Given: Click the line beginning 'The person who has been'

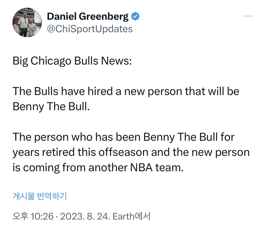Looking at the screenshot, I should click(123, 137).
